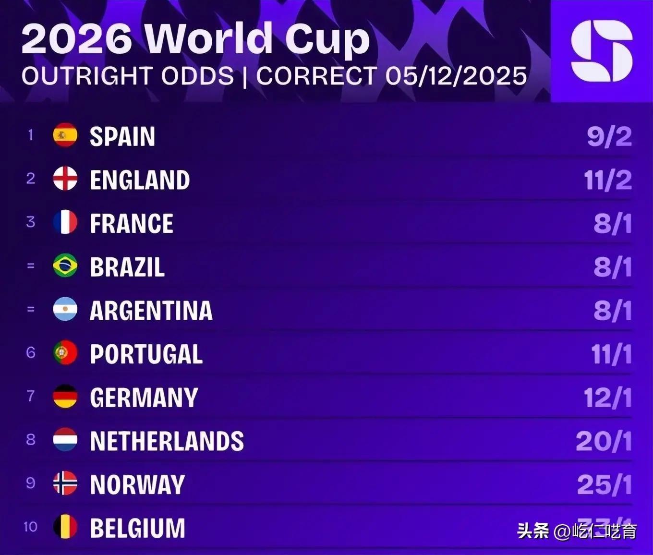Image resolution: width=653 pixels, height=555 pixels.
Task: Click the Netherlands flag icon
Action: tap(65, 440)
